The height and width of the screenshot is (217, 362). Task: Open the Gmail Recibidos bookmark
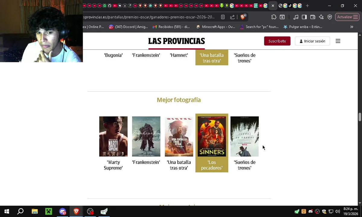[x=171, y=27]
